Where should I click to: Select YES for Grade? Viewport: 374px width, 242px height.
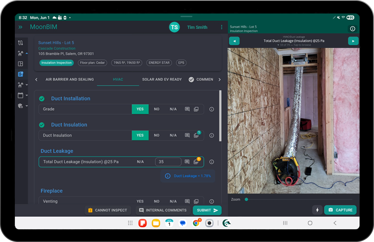coord(140,109)
